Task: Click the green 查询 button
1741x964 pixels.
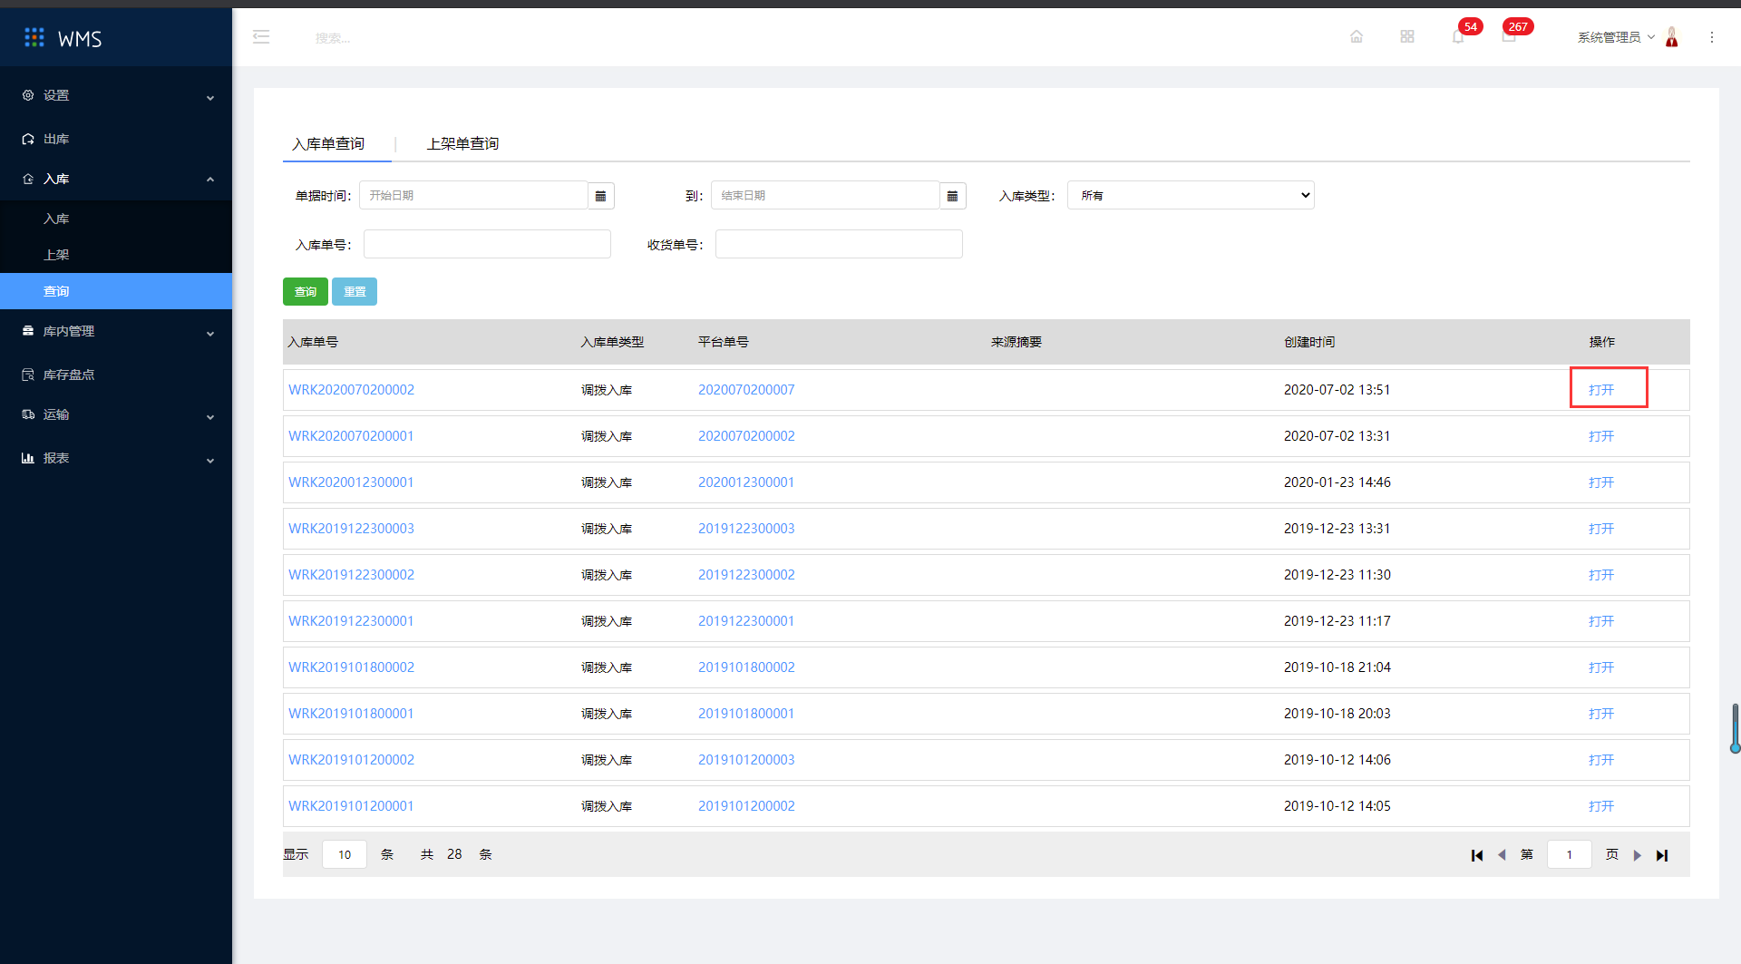Action: pos(306,292)
